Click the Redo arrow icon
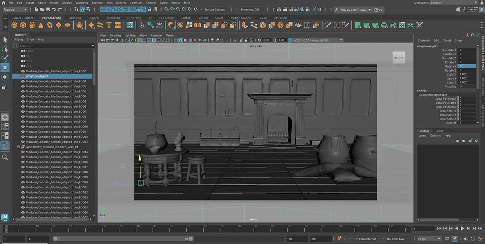485x244 pixels. pos(60,9)
